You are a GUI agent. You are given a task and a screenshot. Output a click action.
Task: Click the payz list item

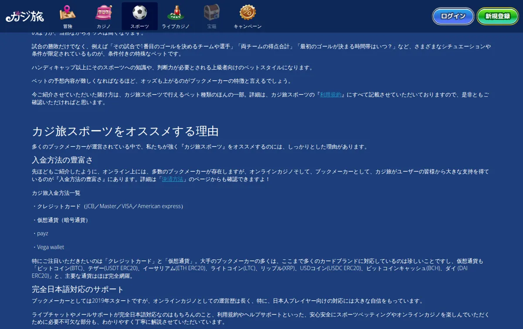coord(40,234)
